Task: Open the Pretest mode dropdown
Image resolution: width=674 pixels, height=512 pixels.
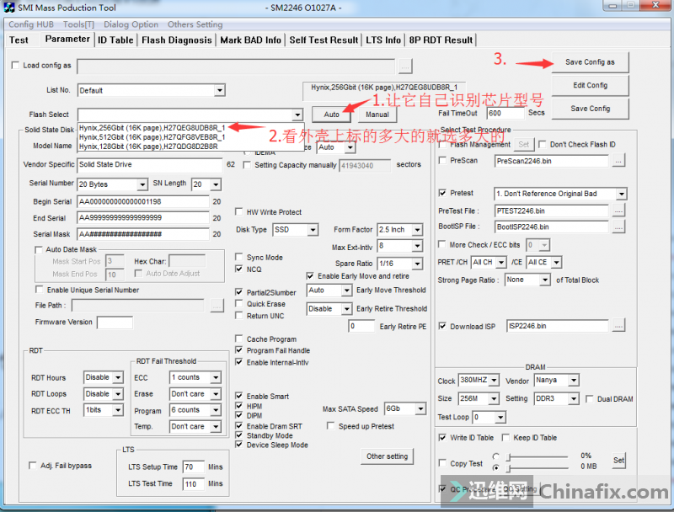Action: 621,194
